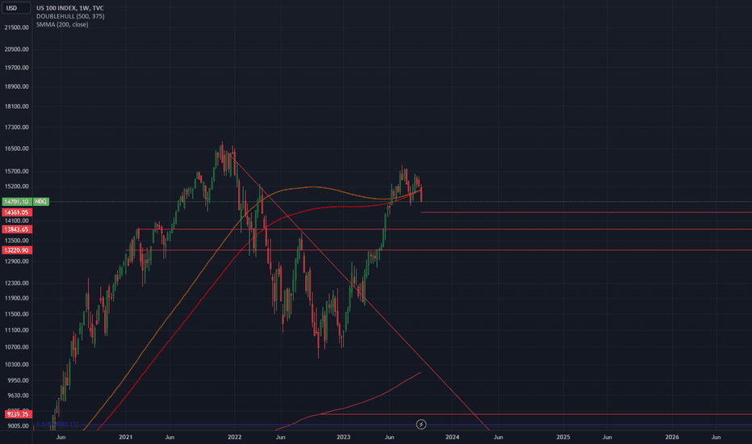Click the Jun label between 2025 and 2026
752x444 pixels.
(607, 438)
